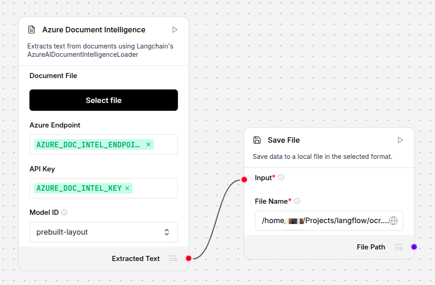
Task: Click the info icon next to File Name
Action: (297, 201)
